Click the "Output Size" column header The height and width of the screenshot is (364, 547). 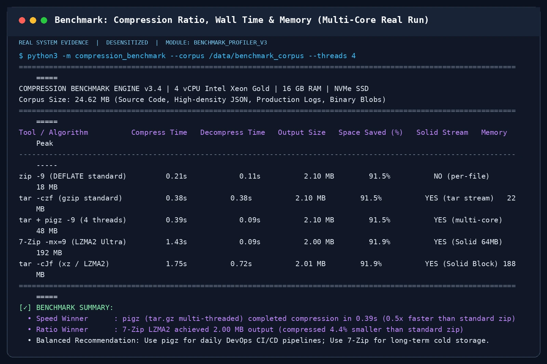click(302, 132)
